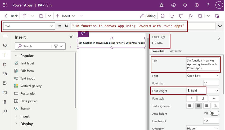Image resolution: width=225 pixels, height=130 pixels.
Task: Click the Font size field 13
Action: tap(211, 83)
